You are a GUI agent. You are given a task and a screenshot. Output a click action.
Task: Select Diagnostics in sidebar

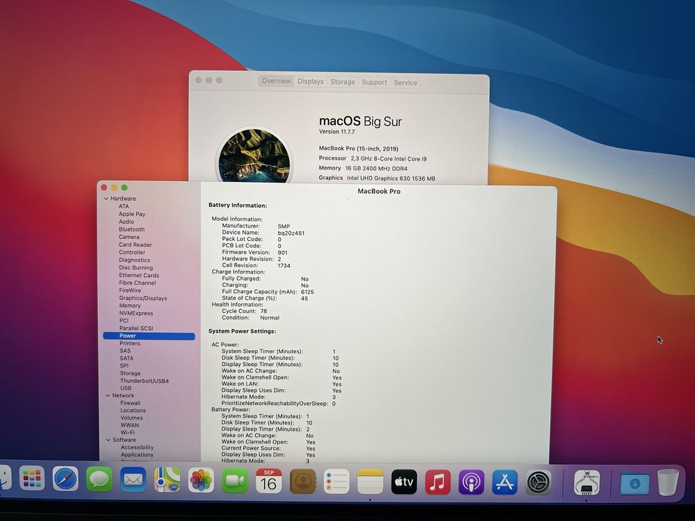point(134,260)
